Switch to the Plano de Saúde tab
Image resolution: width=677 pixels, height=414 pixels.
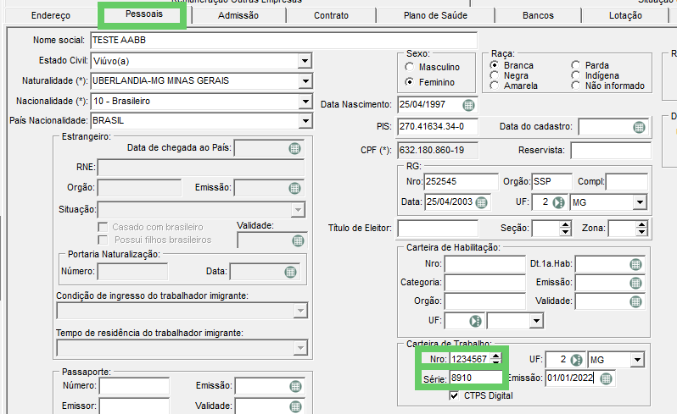pyautogui.click(x=436, y=15)
